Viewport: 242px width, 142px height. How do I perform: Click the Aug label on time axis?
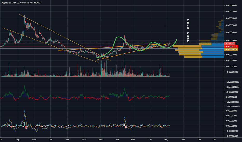coord(17,140)
